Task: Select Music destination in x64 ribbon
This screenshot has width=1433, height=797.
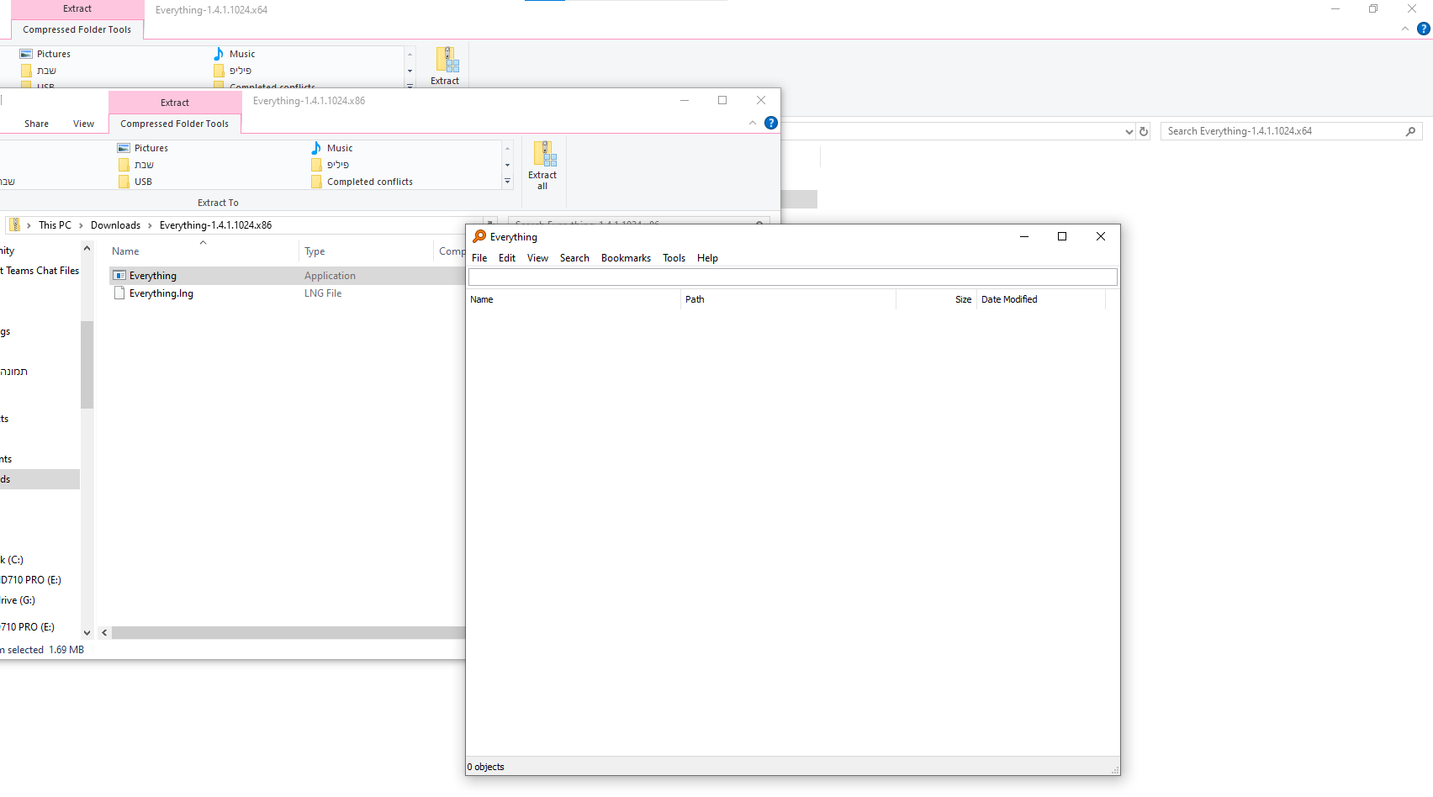Action: point(235,54)
